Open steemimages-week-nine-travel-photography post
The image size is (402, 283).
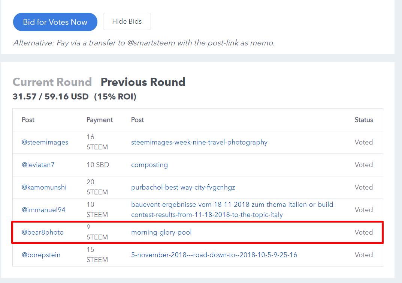[199, 142]
